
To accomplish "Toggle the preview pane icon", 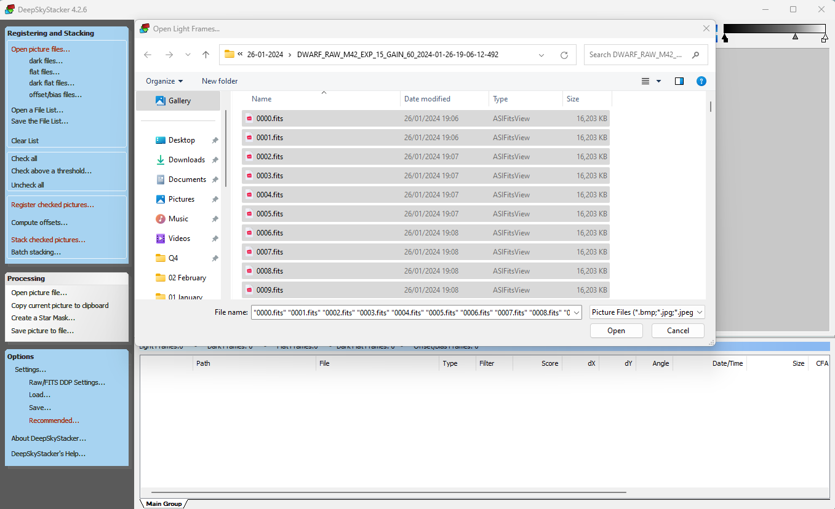I will click(679, 81).
